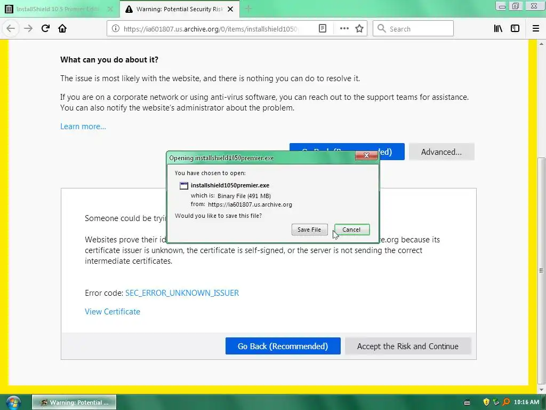Open SEC_ERROR_UNKNOWN_ISSUER error code link
The height and width of the screenshot is (410, 546).
click(x=182, y=293)
